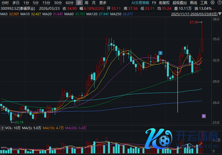222x155 pixels.
Task: Switch to the 月 monthly period
Action: click(94, 3)
